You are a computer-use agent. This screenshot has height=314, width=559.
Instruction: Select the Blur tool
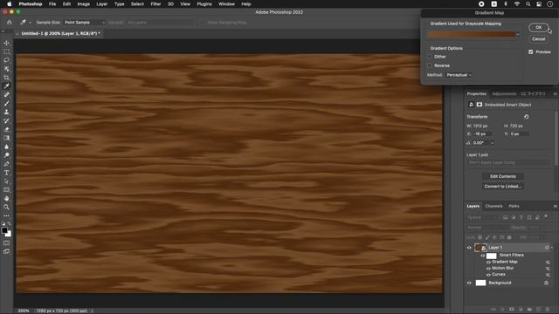(6, 147)
